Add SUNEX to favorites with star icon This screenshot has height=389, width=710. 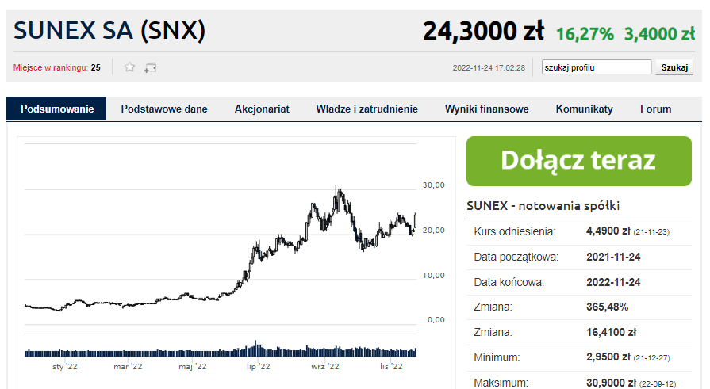pos(129,67)
